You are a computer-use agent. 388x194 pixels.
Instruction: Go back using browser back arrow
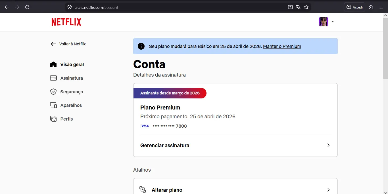point(7,7)
